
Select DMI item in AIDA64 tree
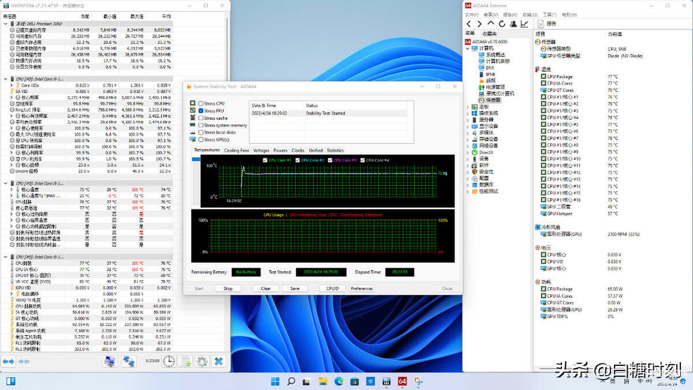pyautogui.click(x=486, y=67)
